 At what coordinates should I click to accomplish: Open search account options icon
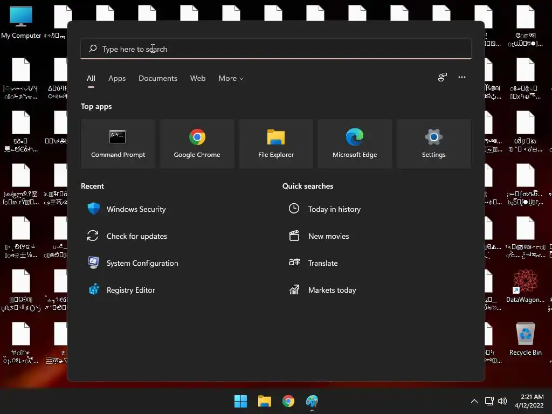[443, 77]
